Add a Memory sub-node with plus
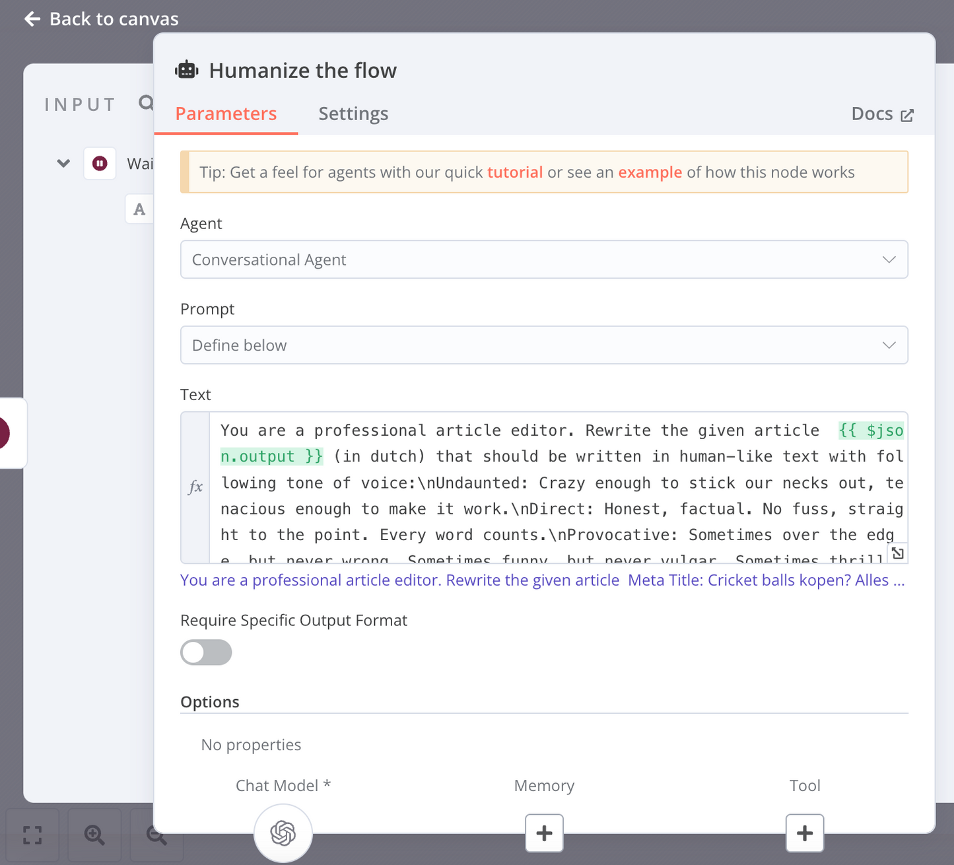 pyautogui.click(x=544, y=833)
